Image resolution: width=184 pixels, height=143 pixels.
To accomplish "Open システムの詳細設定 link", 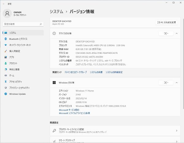I will pyautogui.click(x=114, y=72).
